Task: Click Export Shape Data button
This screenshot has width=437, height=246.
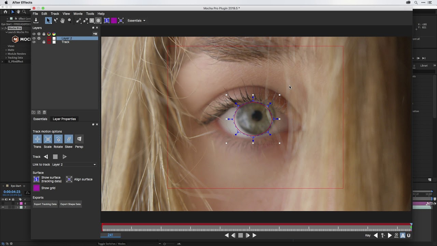Action: [x=70, y=204]
